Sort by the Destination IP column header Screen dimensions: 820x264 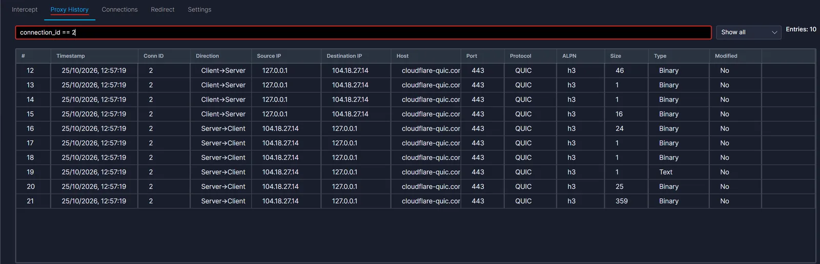[x=356, y=56]
